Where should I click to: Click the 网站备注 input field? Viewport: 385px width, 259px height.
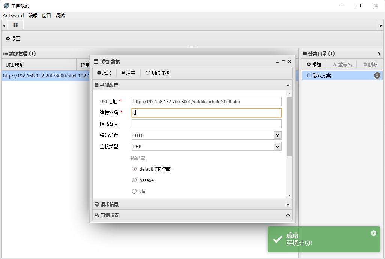pos(206,124)
